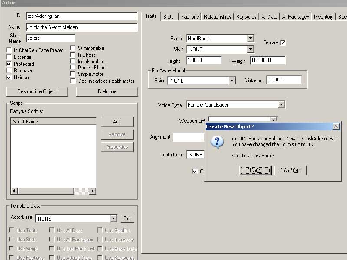Open the Voice Type dropdown
The width and height of the screenshot is (347, 260).
[x=281, y=104]
